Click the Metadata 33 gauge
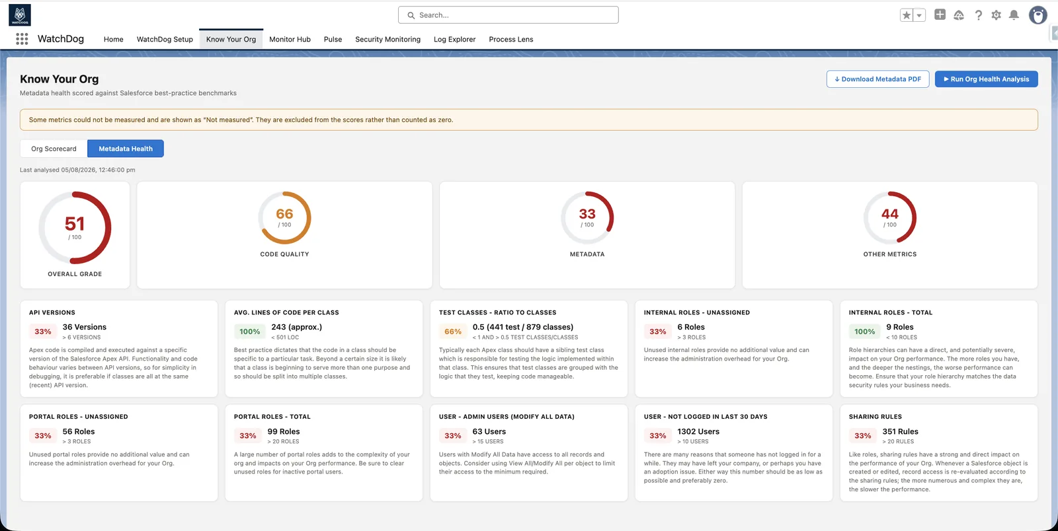The height and width of the screenshot is (531, 1058). pyautogui.click(x=587, y=218)
